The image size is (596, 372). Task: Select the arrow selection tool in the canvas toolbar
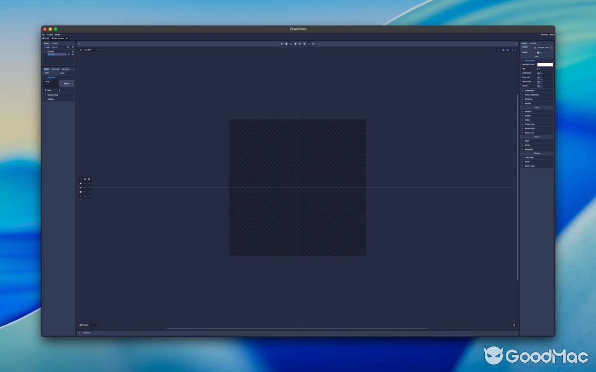(282, 44)
